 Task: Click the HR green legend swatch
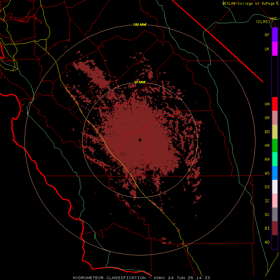coord(275,146)
